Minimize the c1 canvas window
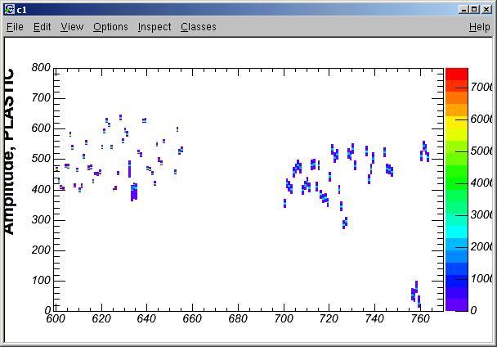Screen dimensions: 497x347 (463, 10)
